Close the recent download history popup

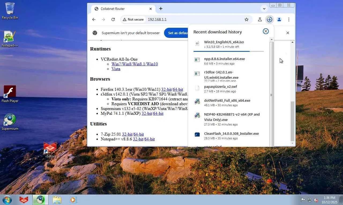(x=266, y=31)
